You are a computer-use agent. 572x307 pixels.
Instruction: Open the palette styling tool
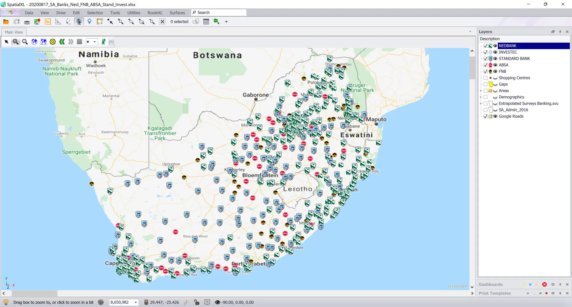tap(17, 22)
